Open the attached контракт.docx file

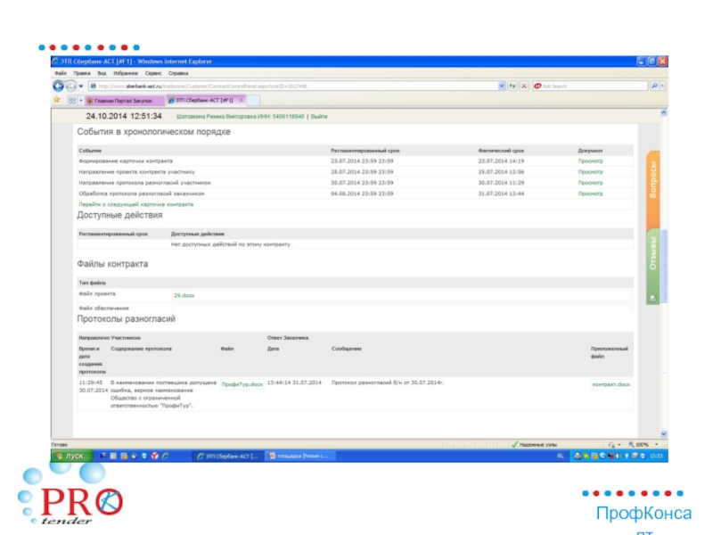pyautogui.click(x=611, y=384)
